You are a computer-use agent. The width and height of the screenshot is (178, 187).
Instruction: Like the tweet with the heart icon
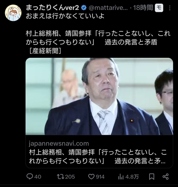pos(91,177)
